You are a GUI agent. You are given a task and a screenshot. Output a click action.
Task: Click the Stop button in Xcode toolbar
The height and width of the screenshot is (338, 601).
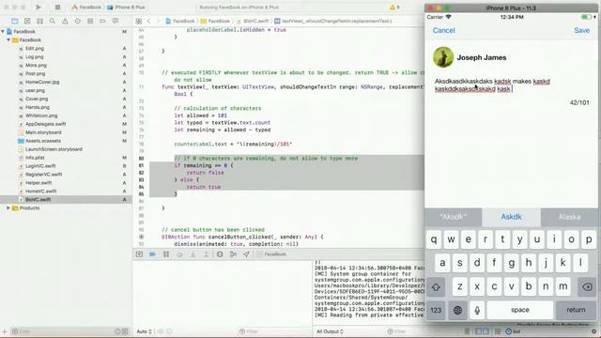(57, 8)
